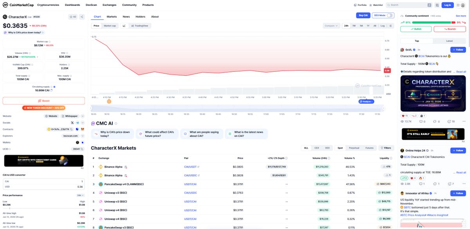Open the Filters dropdown in markets table

[x=386, y=148]
